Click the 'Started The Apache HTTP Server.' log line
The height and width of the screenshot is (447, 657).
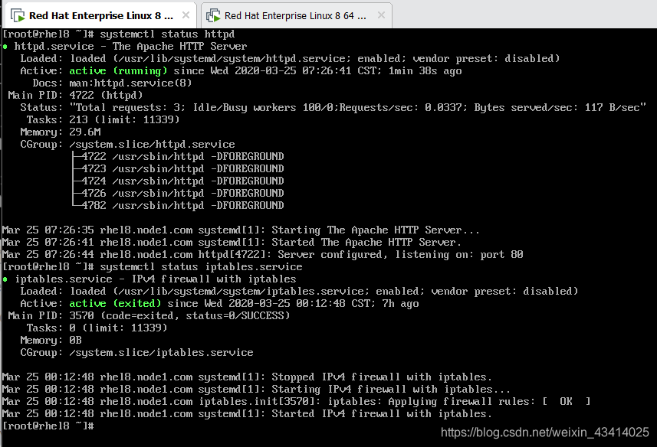(x=232, y=242)
